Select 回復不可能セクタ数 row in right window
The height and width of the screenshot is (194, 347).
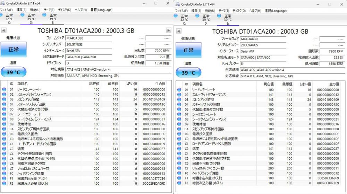(x=259, y=163)
